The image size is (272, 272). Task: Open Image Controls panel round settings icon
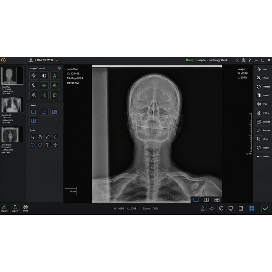pos(59,68)
